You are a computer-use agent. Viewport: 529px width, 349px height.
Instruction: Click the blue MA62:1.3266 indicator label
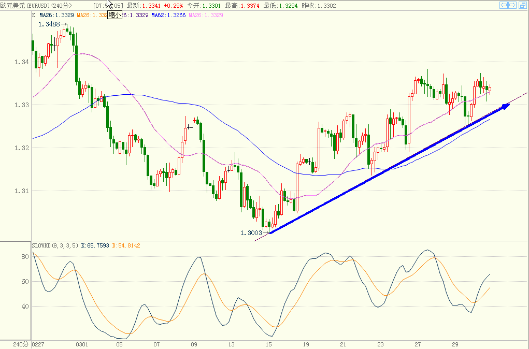(168, 15)
